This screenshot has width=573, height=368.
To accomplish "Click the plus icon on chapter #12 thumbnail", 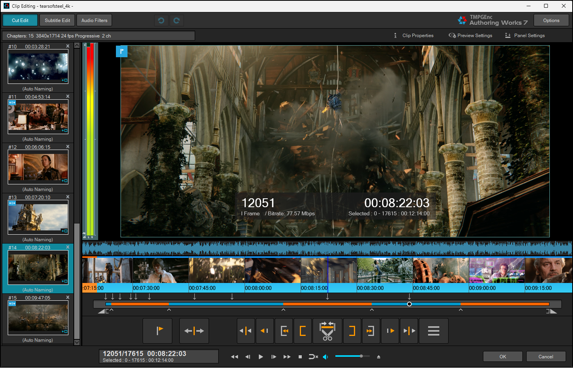I will point(65,181).
